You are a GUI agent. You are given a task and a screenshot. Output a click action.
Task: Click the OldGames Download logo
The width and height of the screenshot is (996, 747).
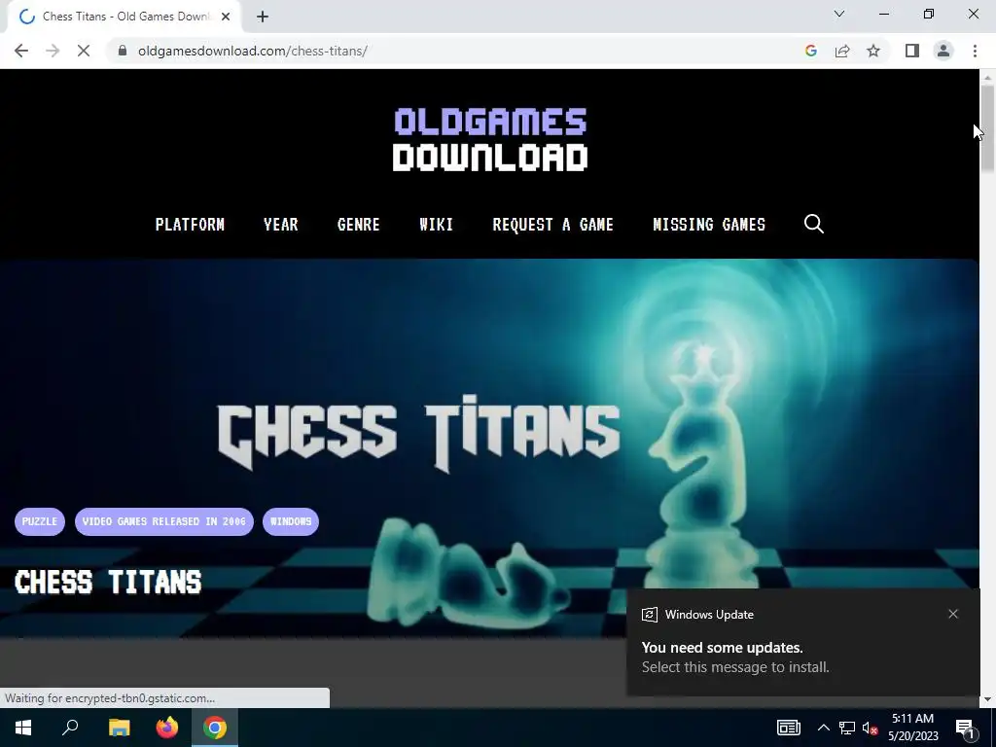490,139
